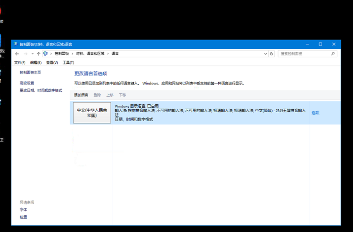
Task: Click the magnifier search icon
Action: pos(333,54)
